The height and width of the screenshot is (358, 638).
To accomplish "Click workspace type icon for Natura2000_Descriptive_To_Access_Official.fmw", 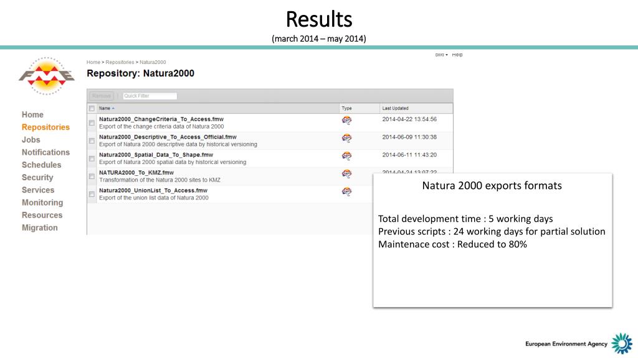I will [x=346, y=138].
